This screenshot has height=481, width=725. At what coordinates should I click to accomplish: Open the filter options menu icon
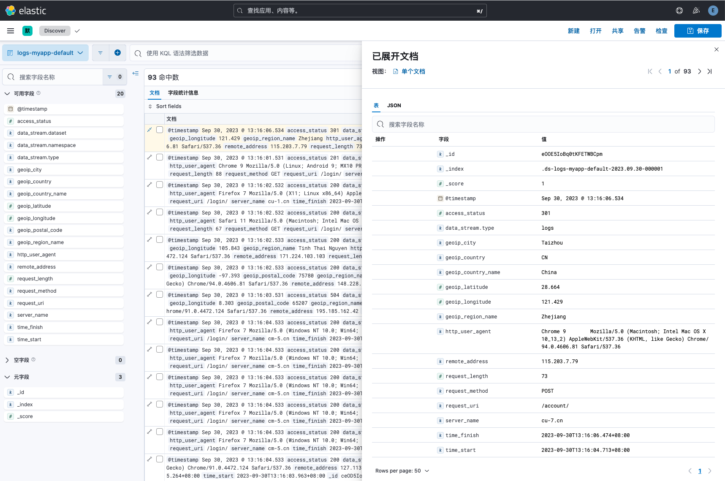point(100,53)
